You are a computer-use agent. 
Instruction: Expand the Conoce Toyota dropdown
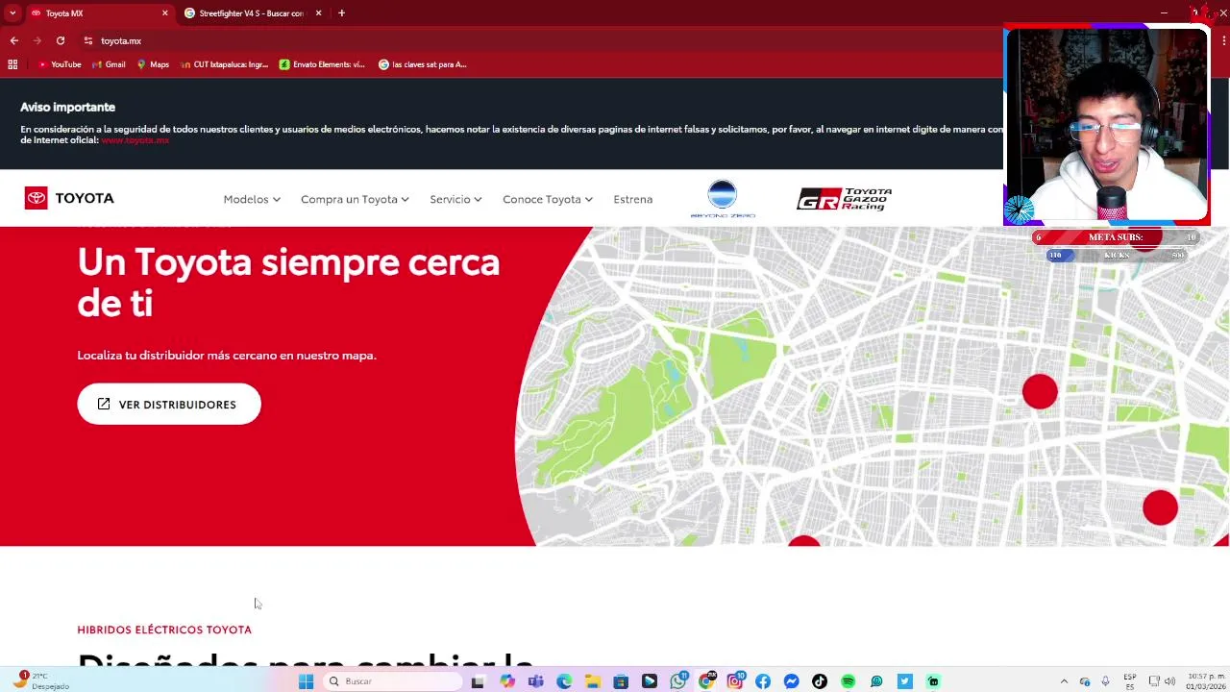click(548, 199)
